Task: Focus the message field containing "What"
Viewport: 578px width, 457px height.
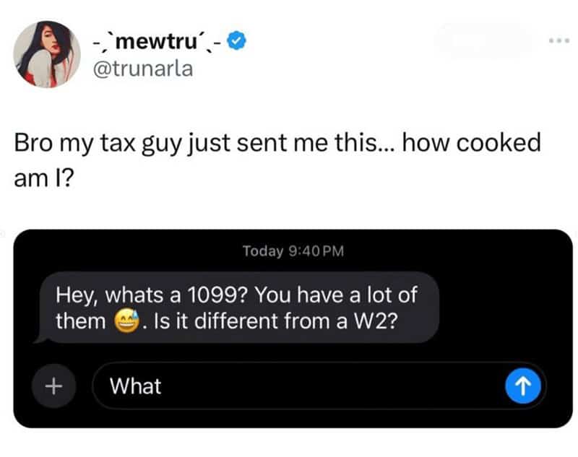Action: (x=303, y=386)
